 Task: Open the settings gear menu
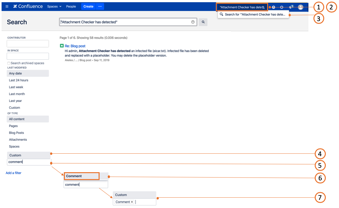[282, 7]
